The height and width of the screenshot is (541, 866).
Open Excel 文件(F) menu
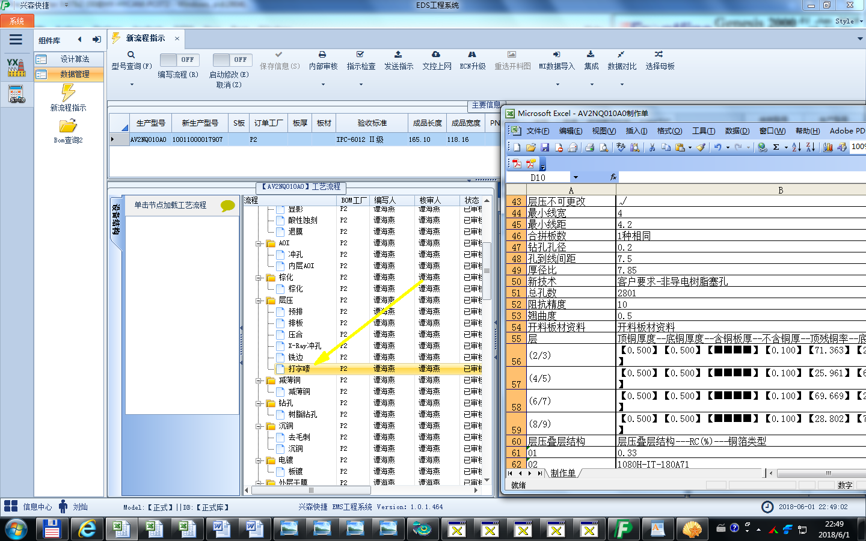(538, 130)
